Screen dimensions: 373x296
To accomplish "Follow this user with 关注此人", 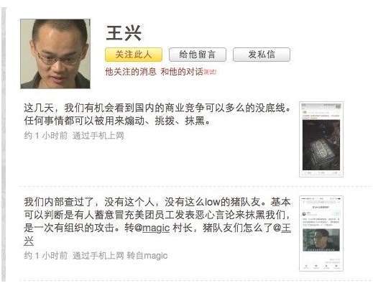I will [x=134, y=55].
